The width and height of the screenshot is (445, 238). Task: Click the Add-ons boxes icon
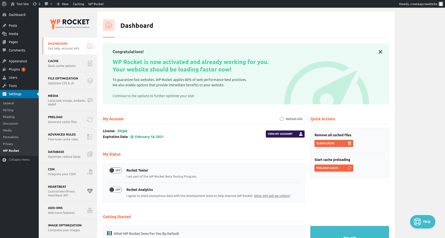90,210
